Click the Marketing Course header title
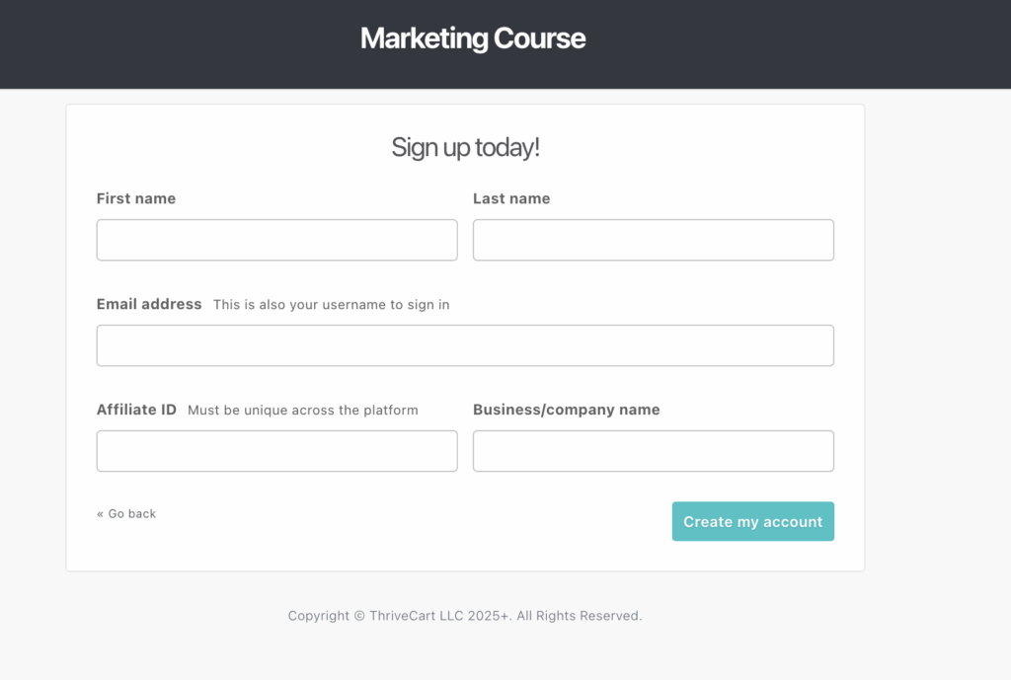The width and height of the screenshot is (1011, 680). pyautogui.click(x=473, y=38)
